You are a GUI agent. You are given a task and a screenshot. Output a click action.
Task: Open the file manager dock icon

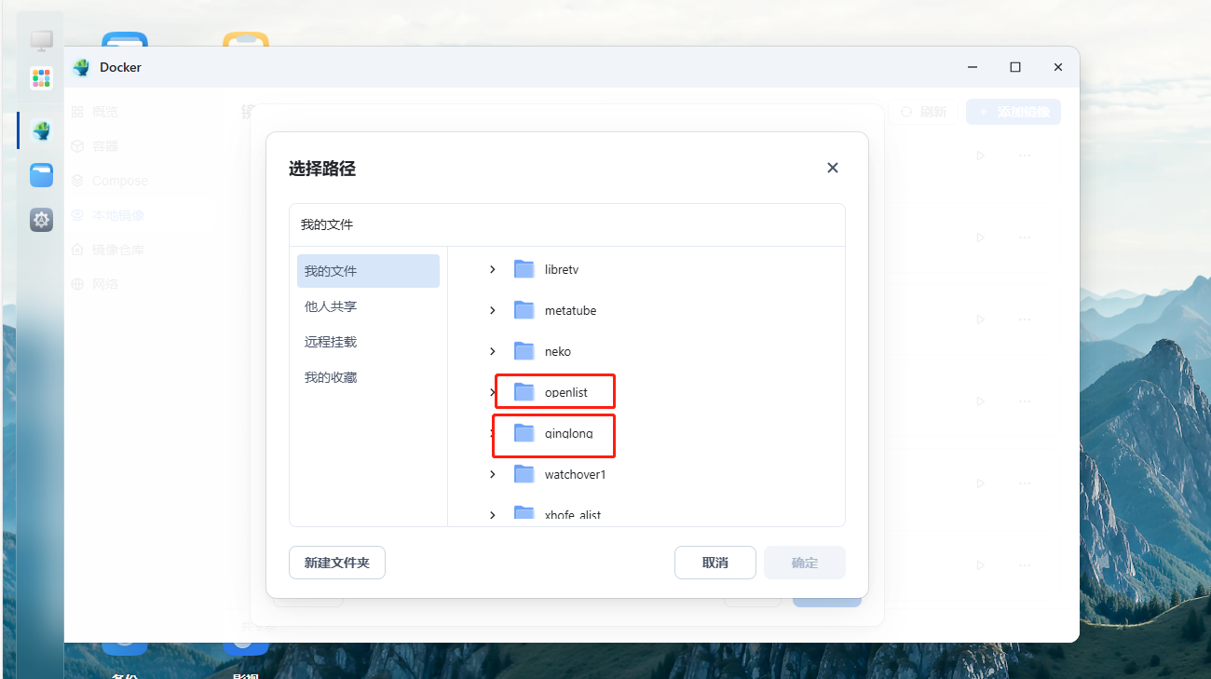coord(41,175)
